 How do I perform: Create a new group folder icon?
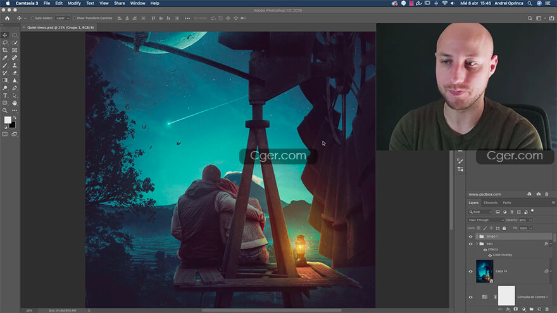click(x=532, y=309)
